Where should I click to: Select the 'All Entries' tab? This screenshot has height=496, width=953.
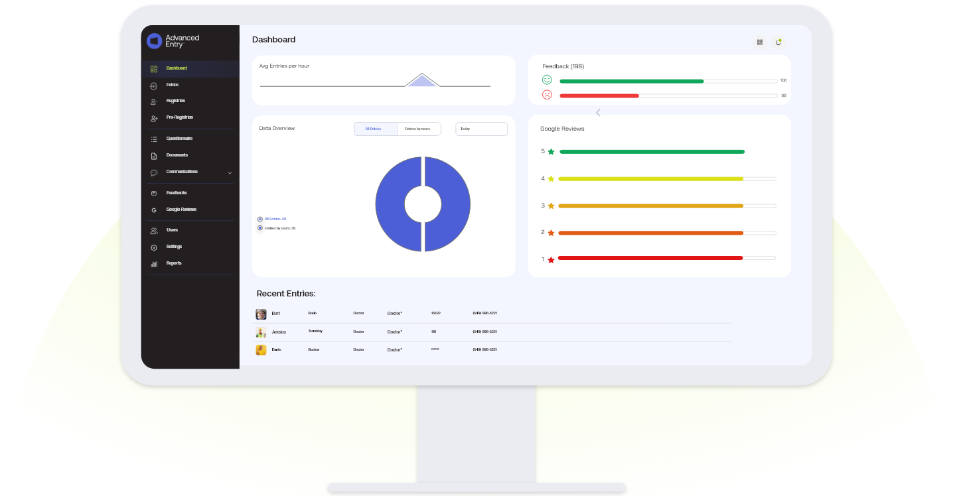[374, 129]
